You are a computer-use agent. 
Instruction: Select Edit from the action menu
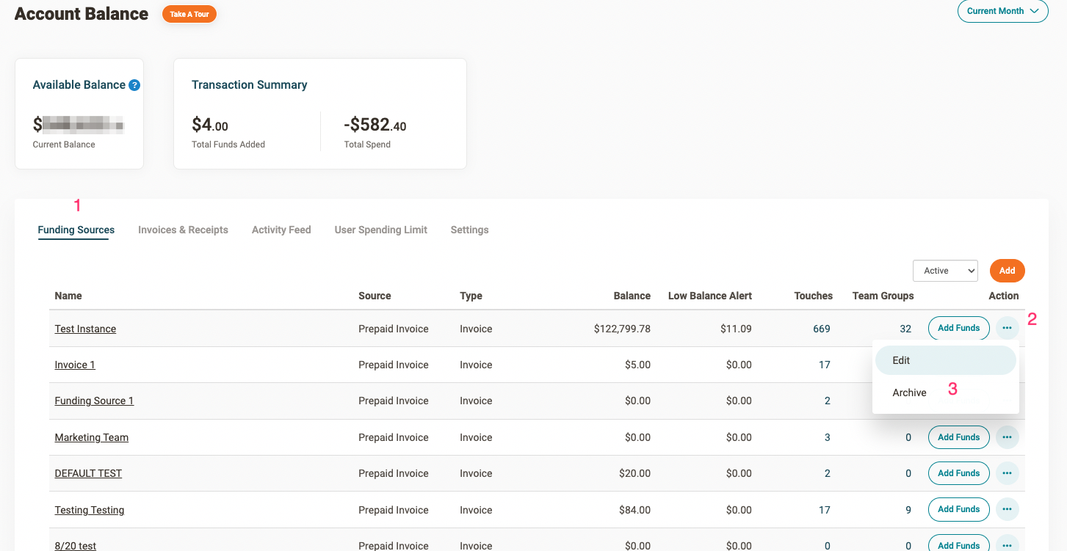901,360
